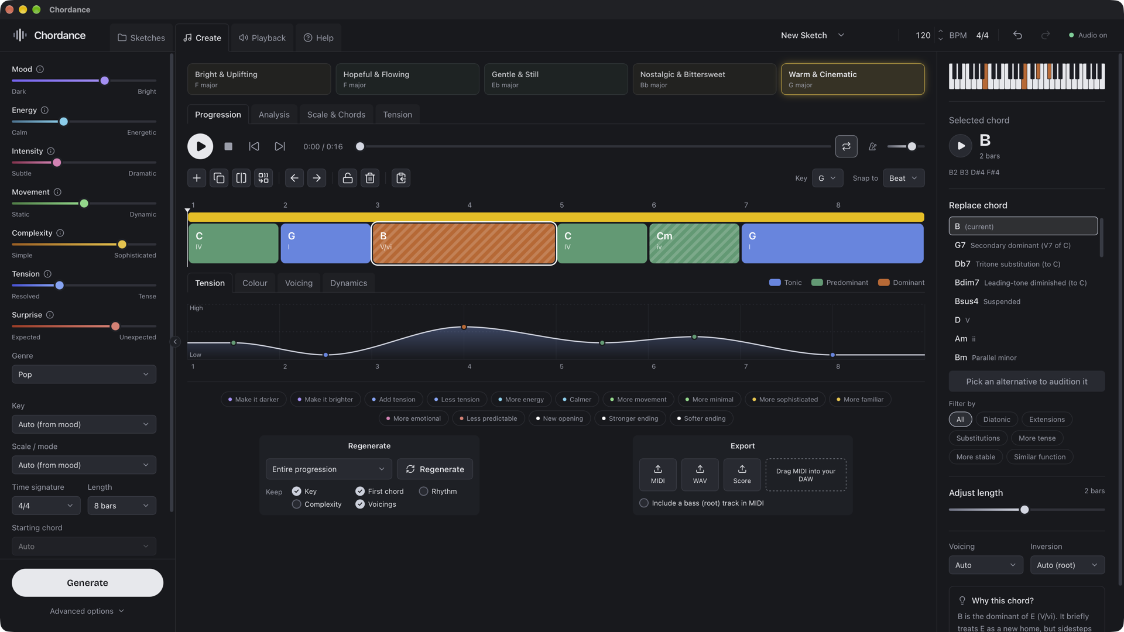The width and height of the screenshot is (1124, 632).
Task: Expand Advanced options
Action: (x=87, y=611)
